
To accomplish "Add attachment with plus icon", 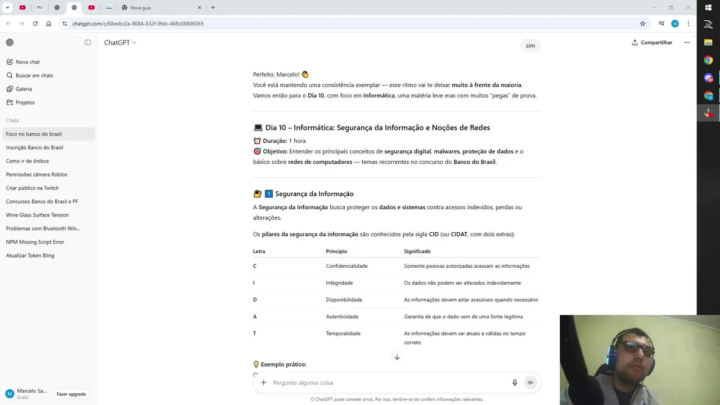I will [x=263, y=382].
